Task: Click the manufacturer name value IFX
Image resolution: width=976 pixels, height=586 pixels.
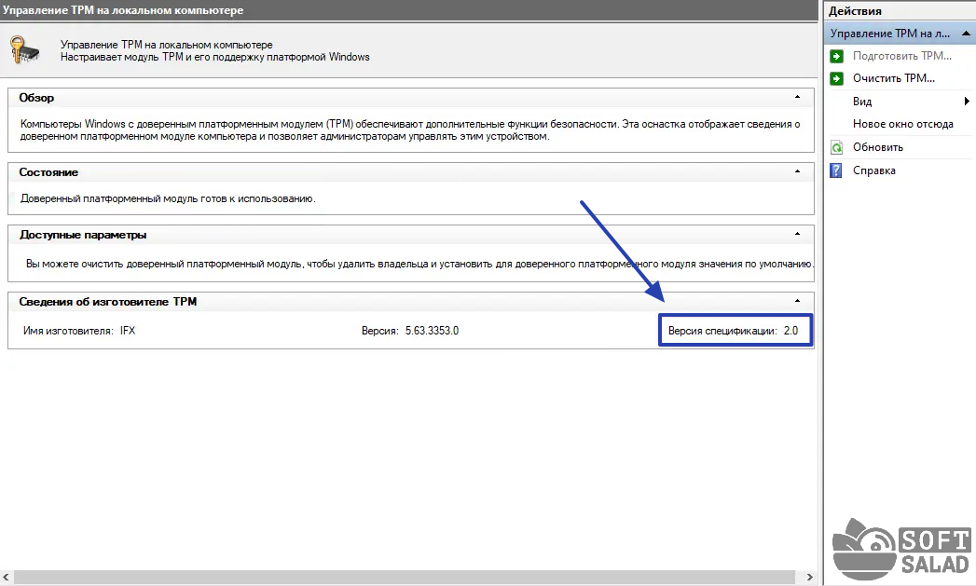Action: [x=128, y=331]
